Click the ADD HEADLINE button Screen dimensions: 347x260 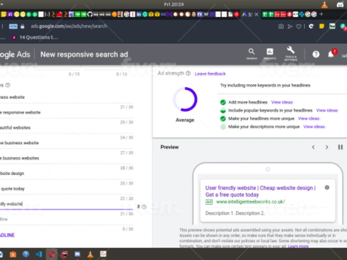(7, 235)
